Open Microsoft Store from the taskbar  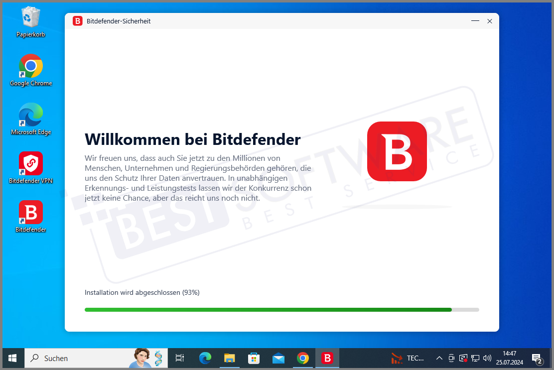254,358
